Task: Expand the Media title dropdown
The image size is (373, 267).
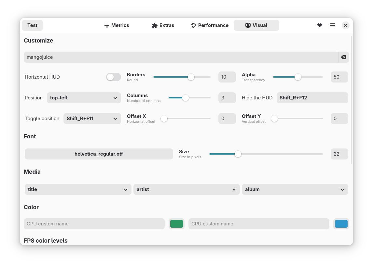Action: (78, 189)
